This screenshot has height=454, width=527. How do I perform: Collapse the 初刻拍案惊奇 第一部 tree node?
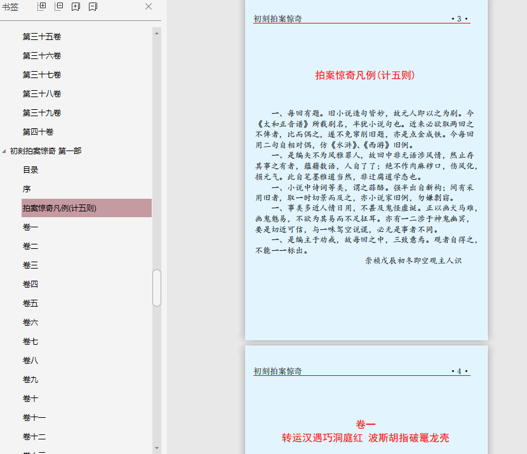[x=4, y=152]
